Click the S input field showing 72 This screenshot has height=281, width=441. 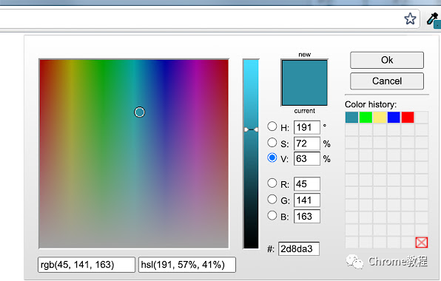pos(307,143)
